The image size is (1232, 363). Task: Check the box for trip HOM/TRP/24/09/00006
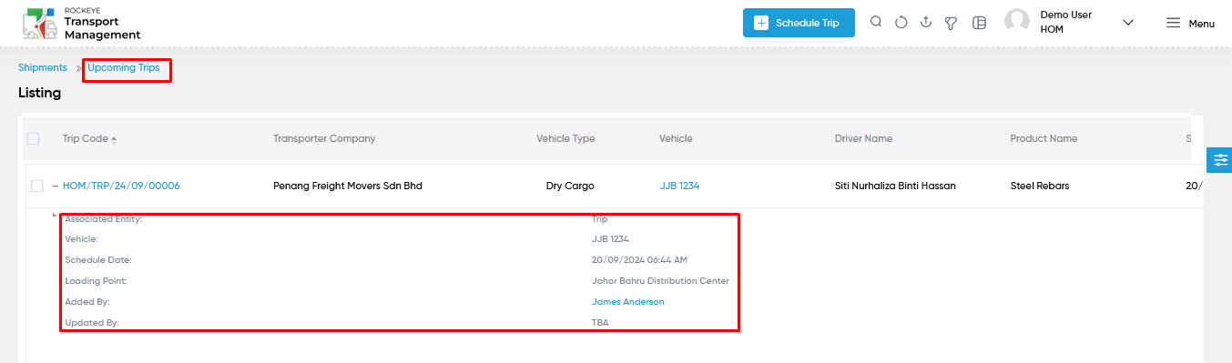(37, 186)
